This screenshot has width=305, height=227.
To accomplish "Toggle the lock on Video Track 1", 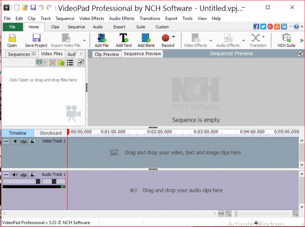I will click(x=32, y=141).
